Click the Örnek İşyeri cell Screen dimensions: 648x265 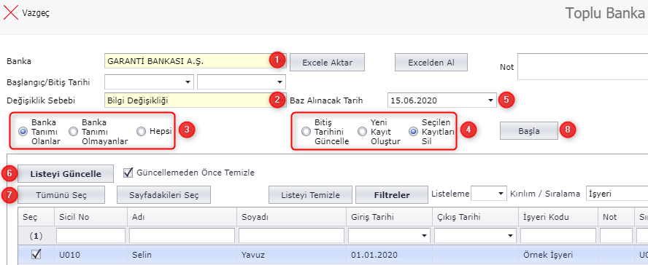(x=558, y=255)
